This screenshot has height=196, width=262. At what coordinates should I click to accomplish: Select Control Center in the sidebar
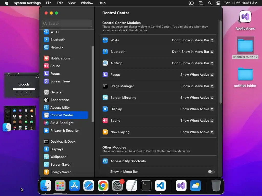point(65,115)
